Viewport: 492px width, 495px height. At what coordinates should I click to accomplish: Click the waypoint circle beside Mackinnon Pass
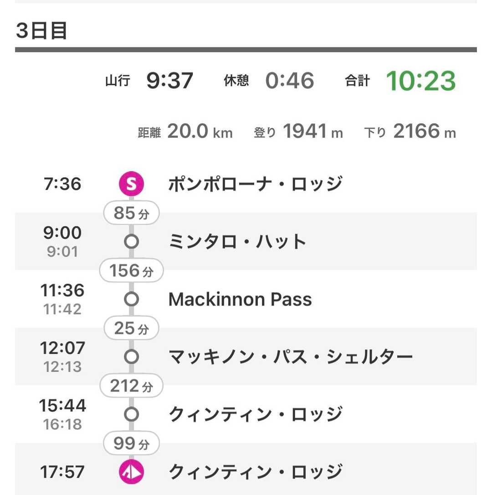(x=131, y=299)
